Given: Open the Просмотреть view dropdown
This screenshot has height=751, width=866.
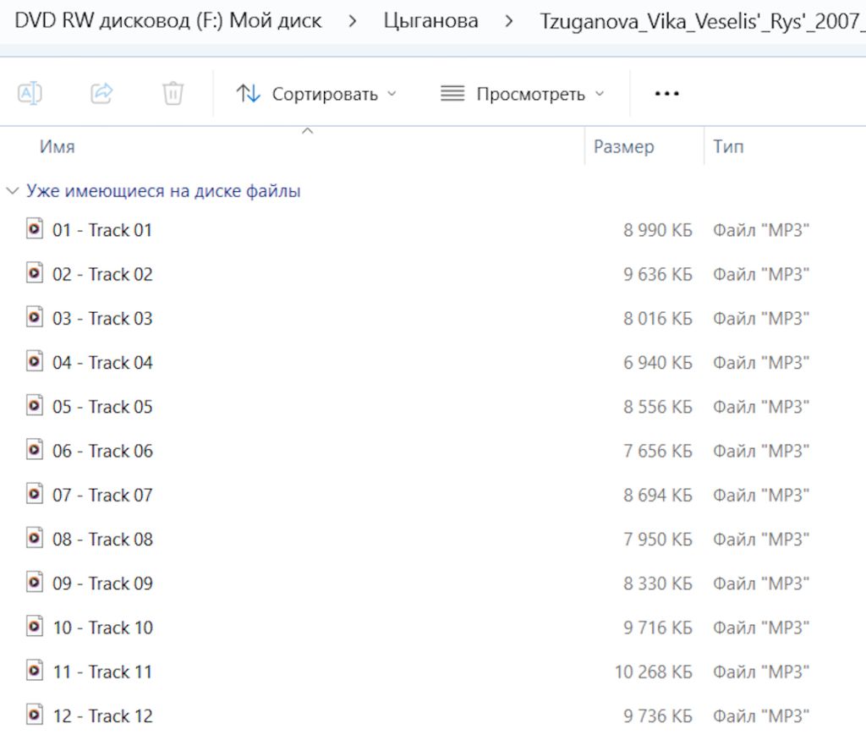Looking at the screenshot, I should 523,94.
